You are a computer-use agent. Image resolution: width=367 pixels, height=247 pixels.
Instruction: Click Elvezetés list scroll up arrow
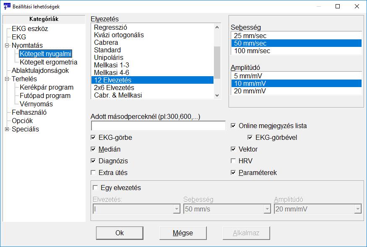(x=217, y=27)
